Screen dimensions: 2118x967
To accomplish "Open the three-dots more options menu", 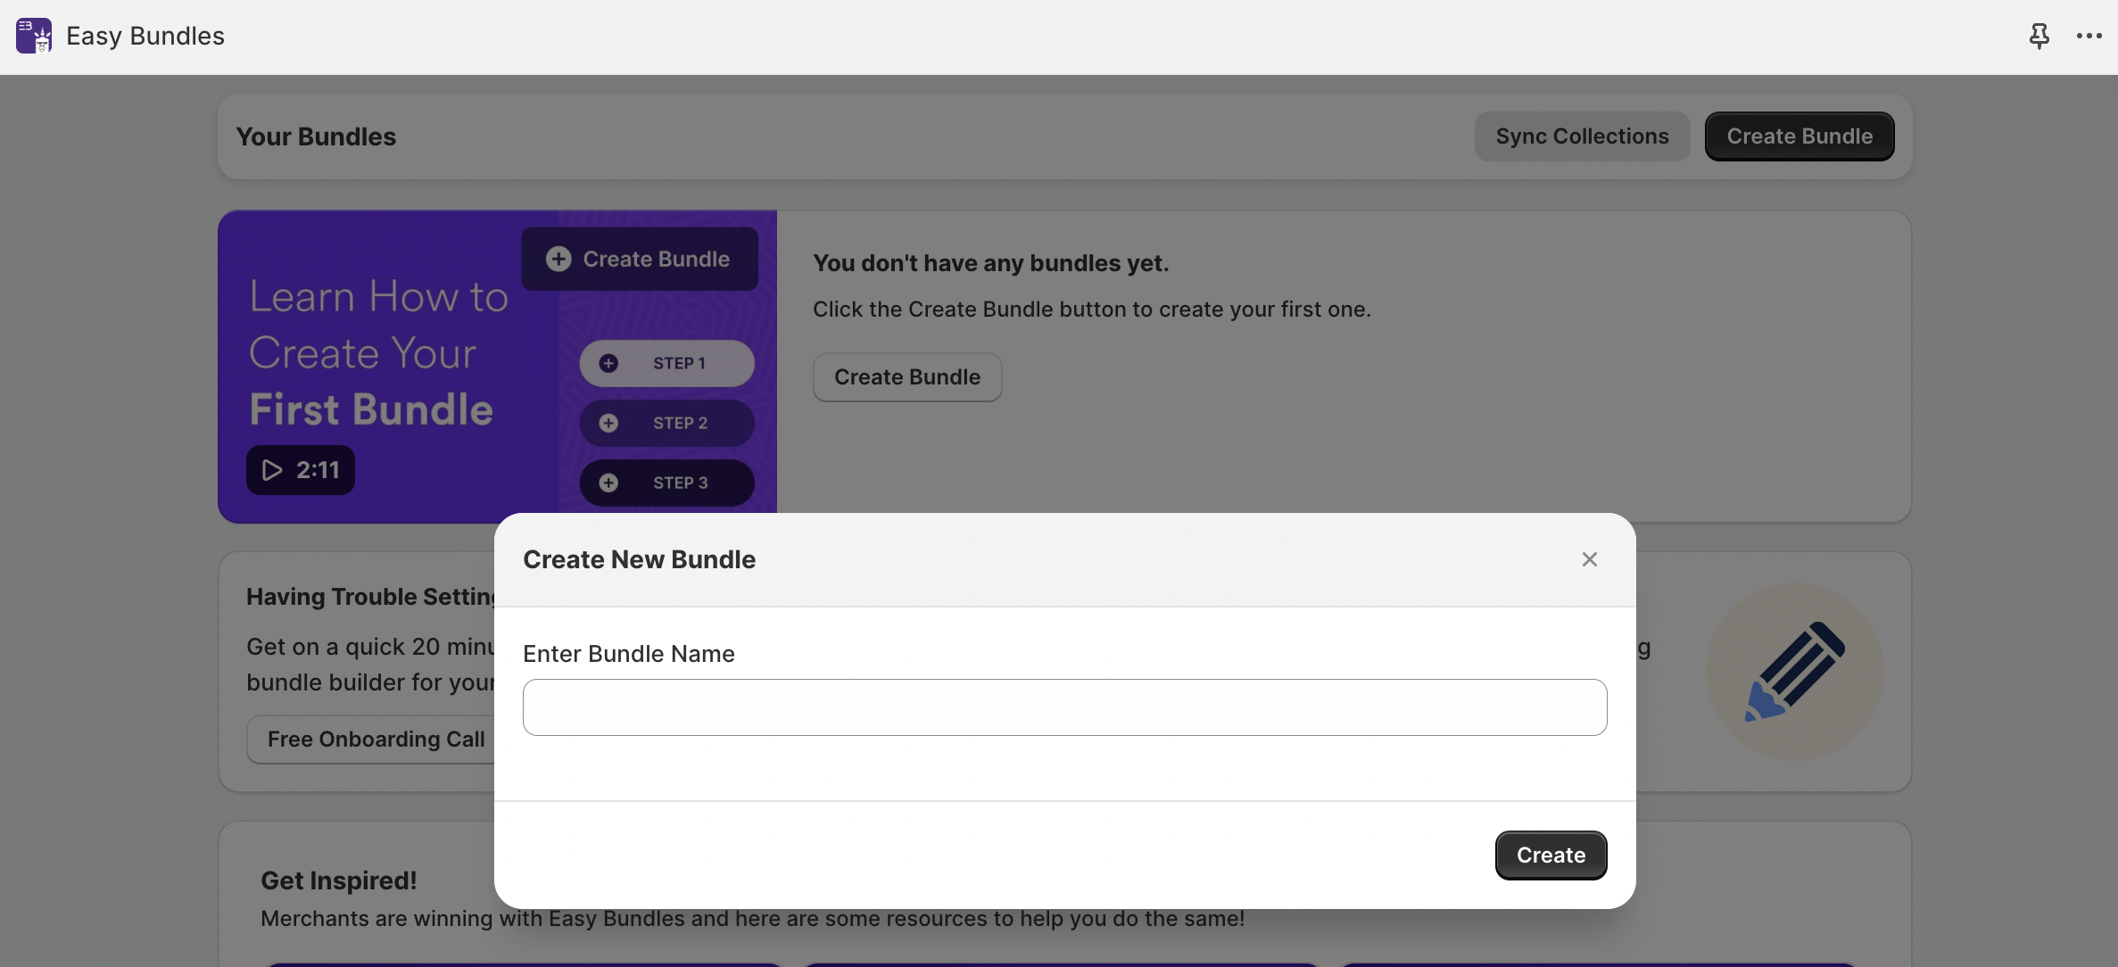I will pyautogui.click(x=2089, y=36).
